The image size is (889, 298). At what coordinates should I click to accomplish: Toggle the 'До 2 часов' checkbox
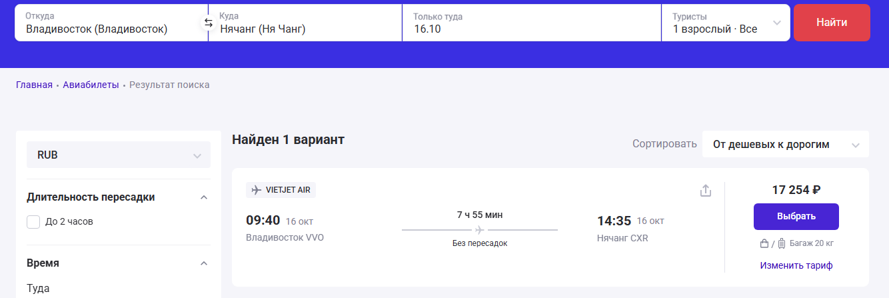click(x=33, y=222)
